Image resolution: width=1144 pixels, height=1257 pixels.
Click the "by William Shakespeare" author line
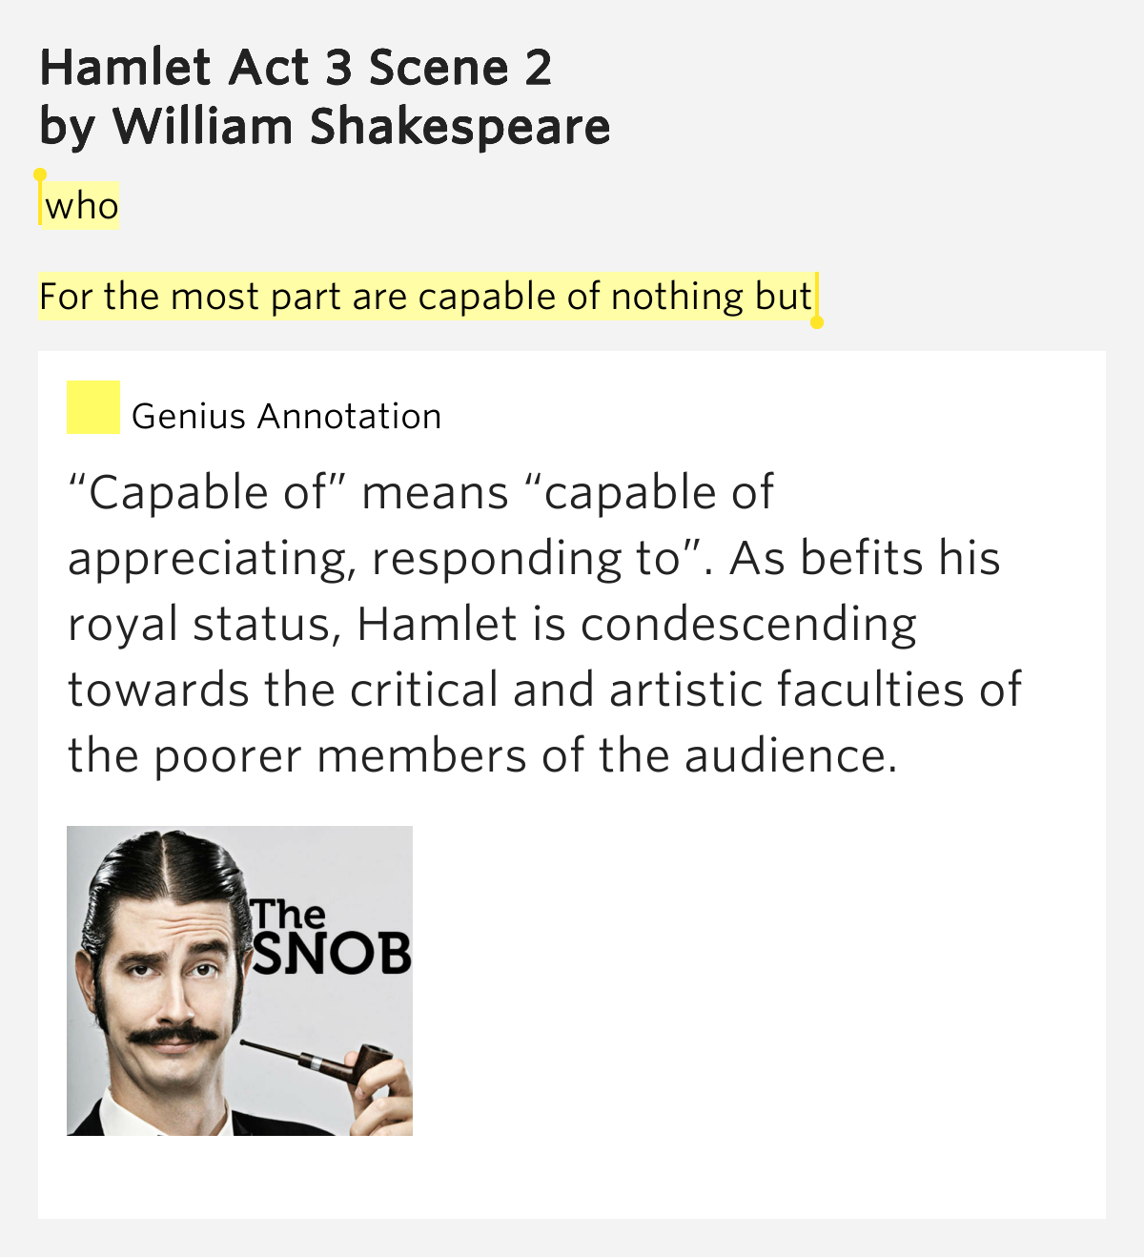pyautogui.click(x=324, y=127)
